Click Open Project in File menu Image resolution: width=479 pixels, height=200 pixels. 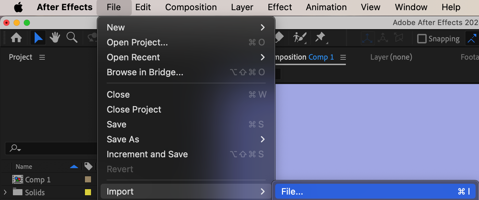pyautogui.click(x=137, y=42)
